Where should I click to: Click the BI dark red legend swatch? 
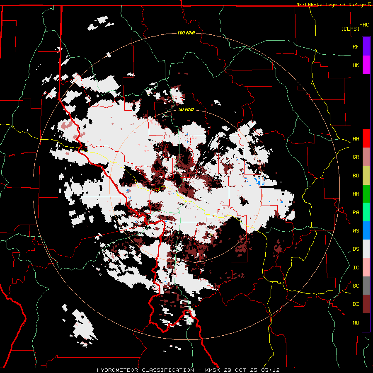366,304
